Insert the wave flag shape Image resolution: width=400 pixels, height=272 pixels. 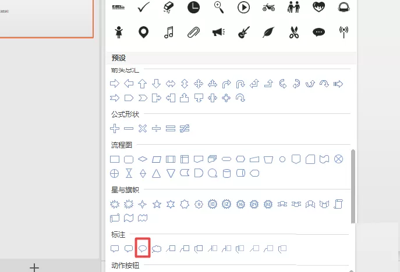point(129,219)
